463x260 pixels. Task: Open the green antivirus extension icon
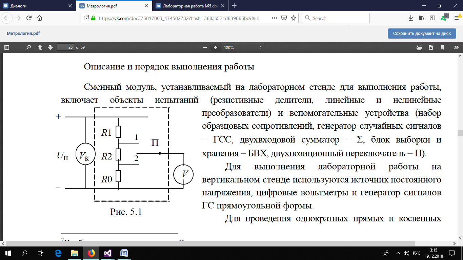pyautogui.click(x=444, y=18)
